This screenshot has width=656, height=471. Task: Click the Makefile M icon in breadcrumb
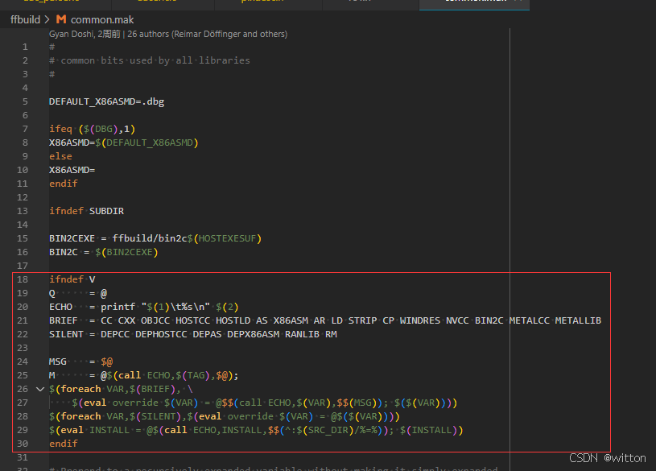click(x=61, y=19)
